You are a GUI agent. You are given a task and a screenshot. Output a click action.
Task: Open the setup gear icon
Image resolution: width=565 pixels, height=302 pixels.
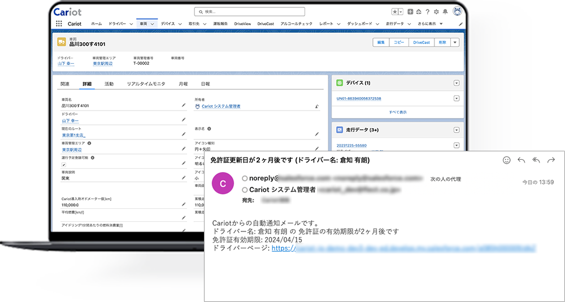[x=436, y=12]
